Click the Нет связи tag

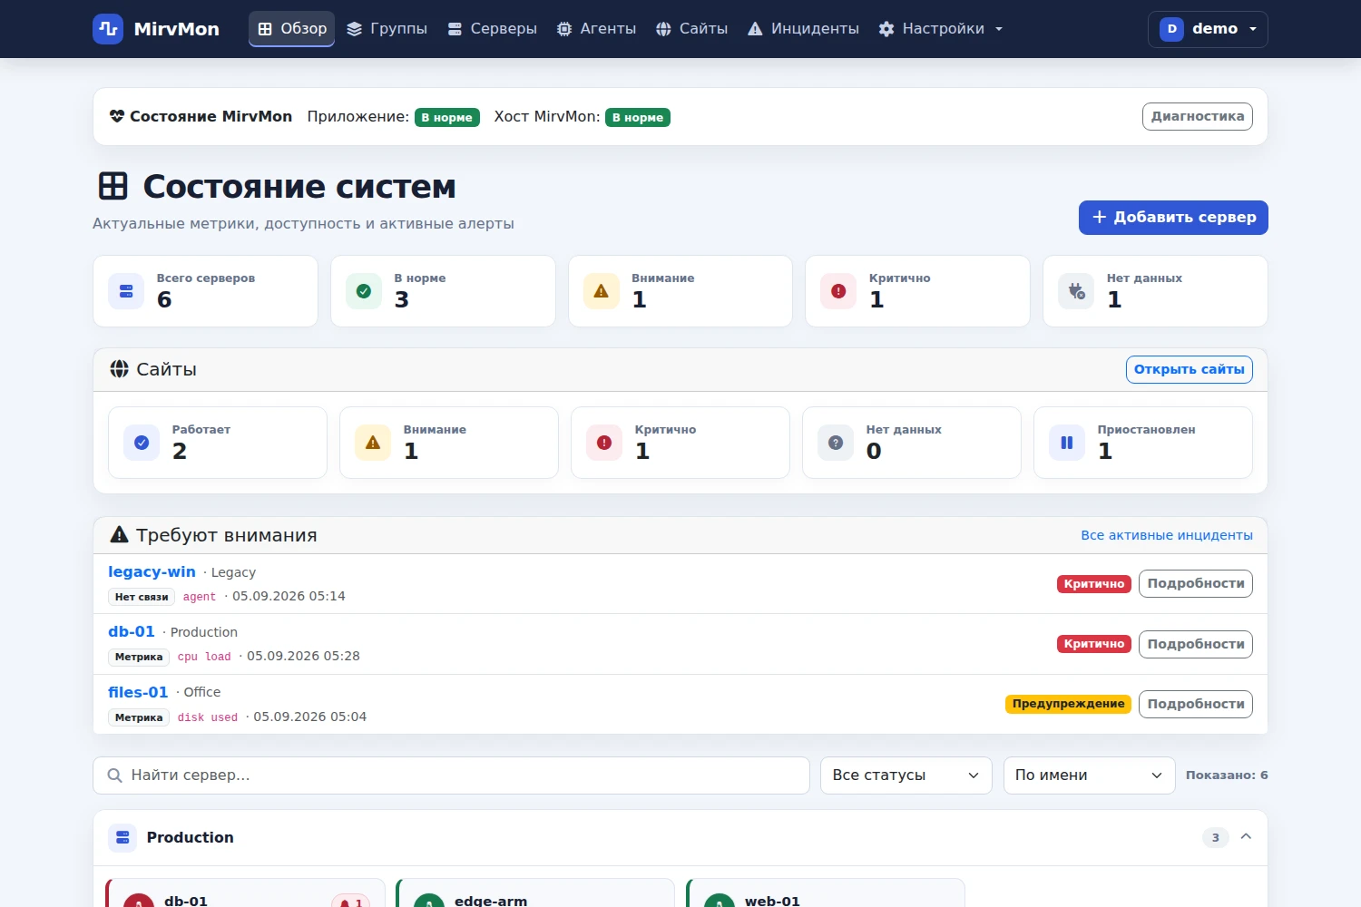tap(142, 597)
